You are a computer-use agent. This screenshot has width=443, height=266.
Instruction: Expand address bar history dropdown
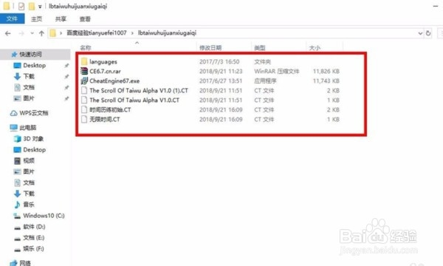click(x=420, y=33)
